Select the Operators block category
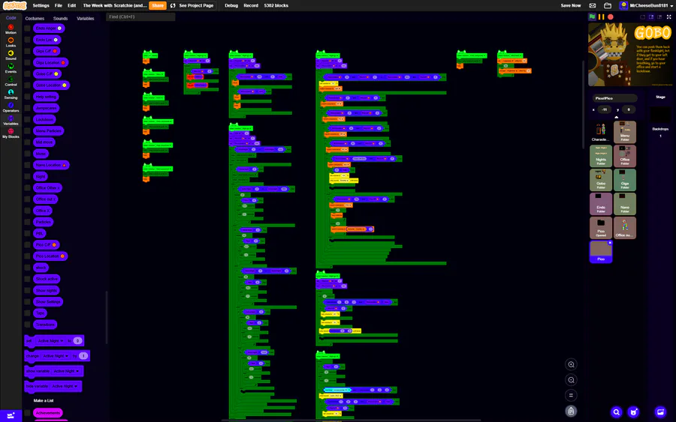Viewport: 676px width, 422px height. 11,107
